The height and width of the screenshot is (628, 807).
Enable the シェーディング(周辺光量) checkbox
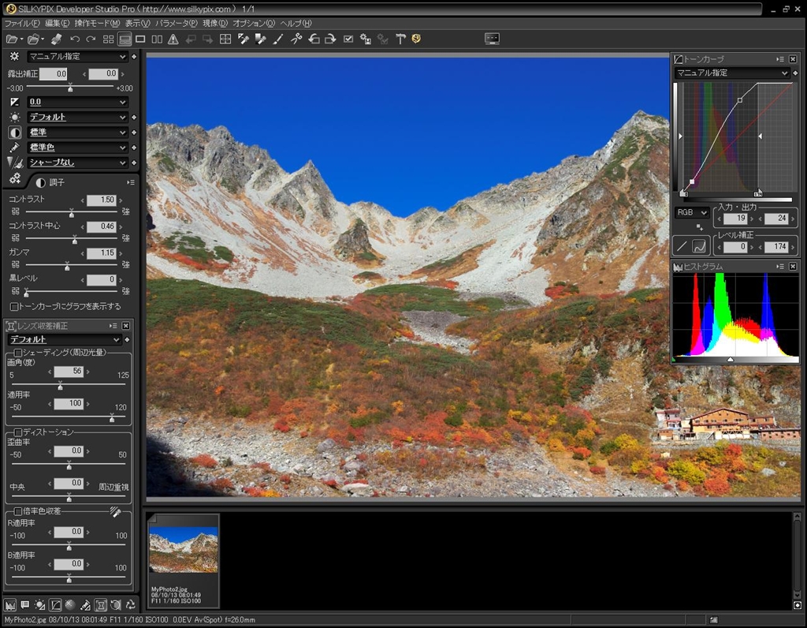point(18,352)
